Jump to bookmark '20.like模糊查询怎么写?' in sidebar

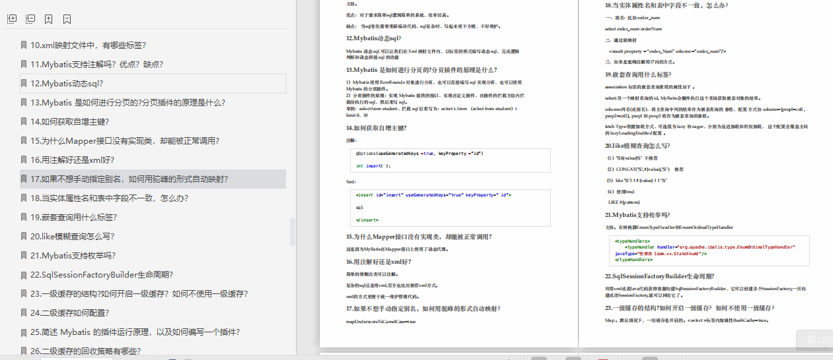(x=73, y=236)
